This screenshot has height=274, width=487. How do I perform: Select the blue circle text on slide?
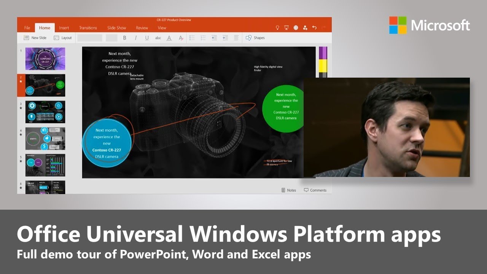107,143
